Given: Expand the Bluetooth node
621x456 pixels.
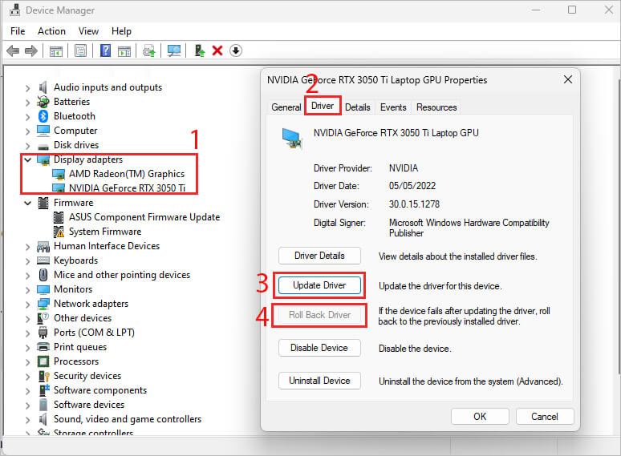Looking at the screenshot, I should (x=27, y=117).
